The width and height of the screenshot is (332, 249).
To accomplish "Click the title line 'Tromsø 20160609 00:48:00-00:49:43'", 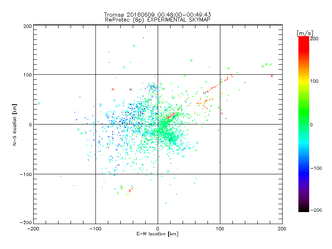I will click(158, 15).
